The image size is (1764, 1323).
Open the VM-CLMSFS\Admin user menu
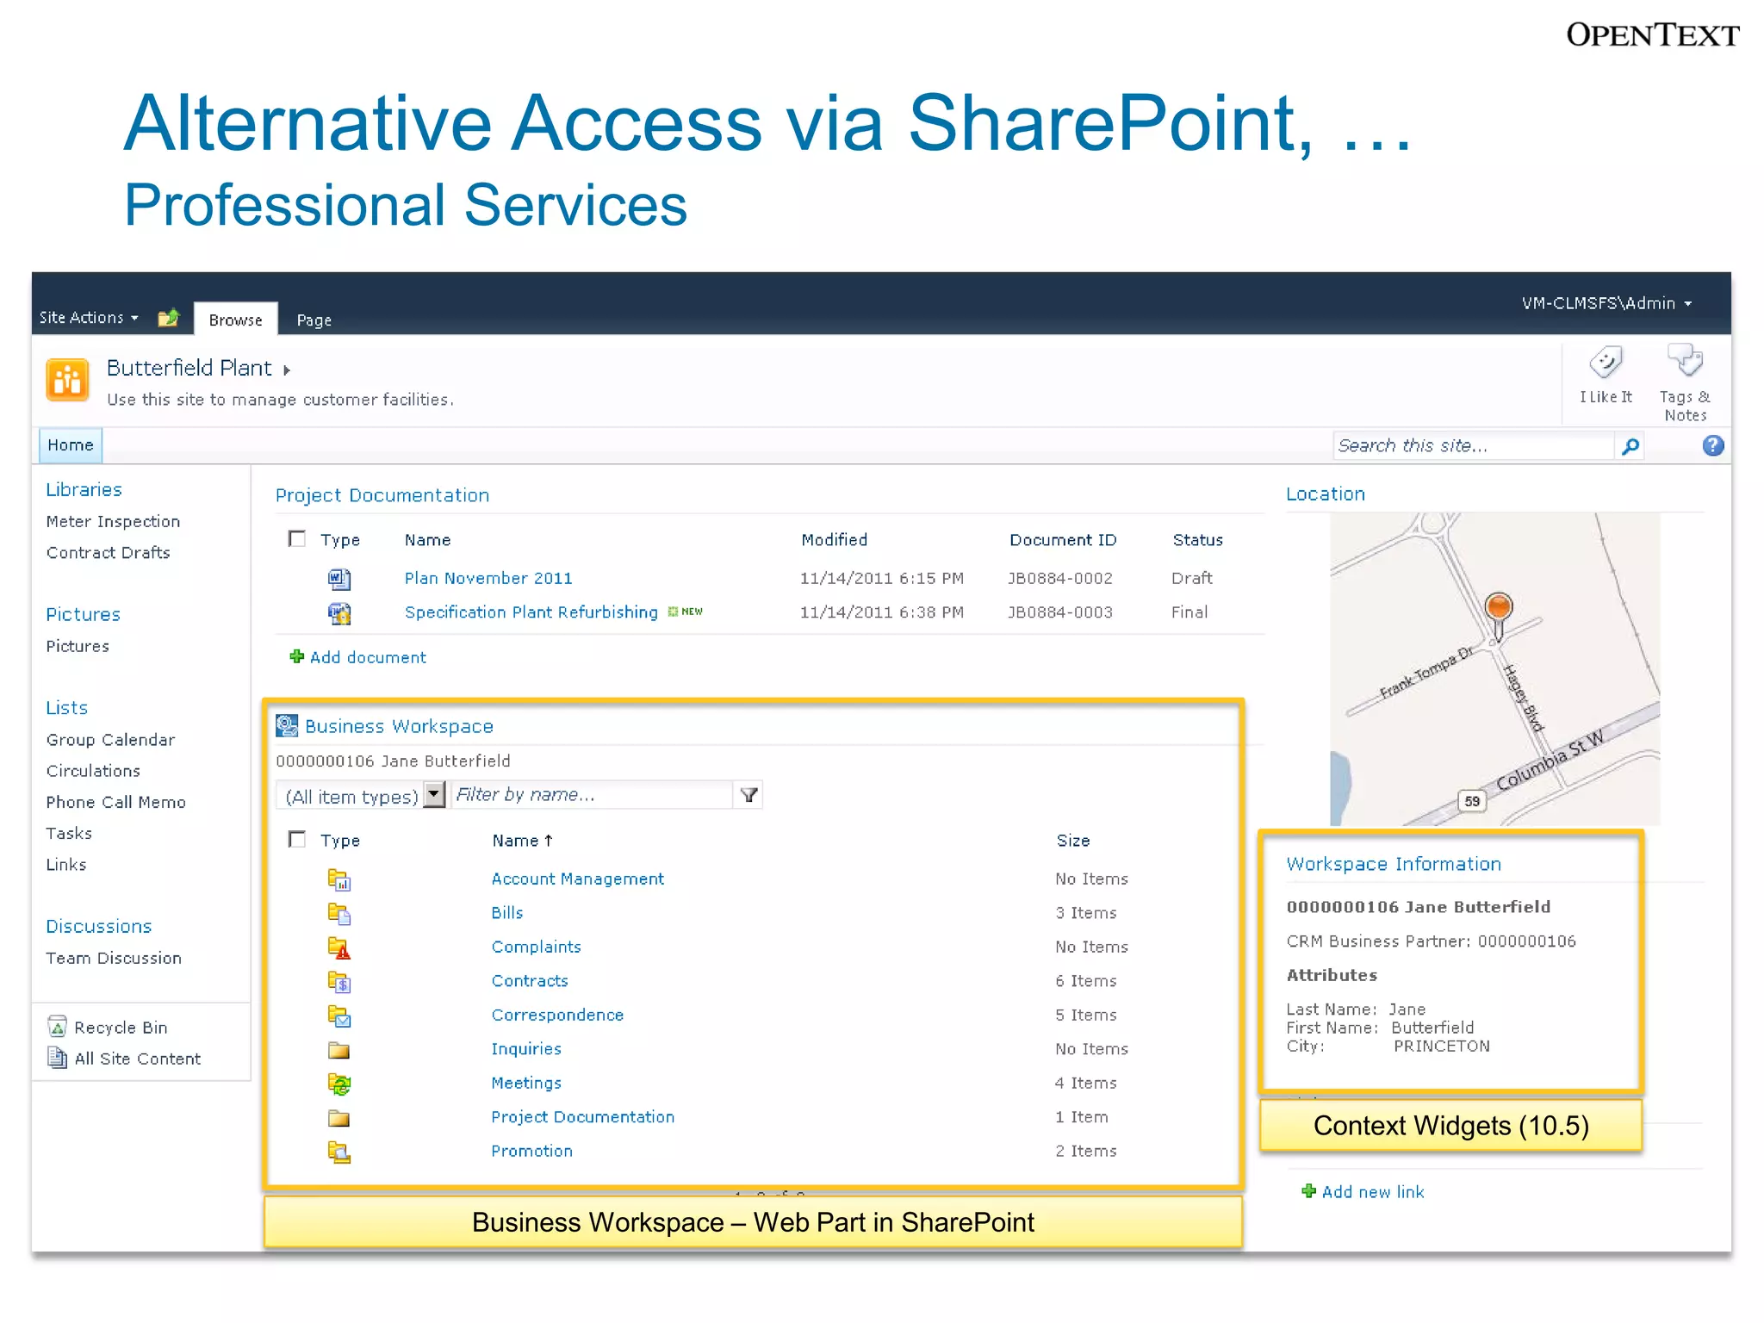point(1606,303)
